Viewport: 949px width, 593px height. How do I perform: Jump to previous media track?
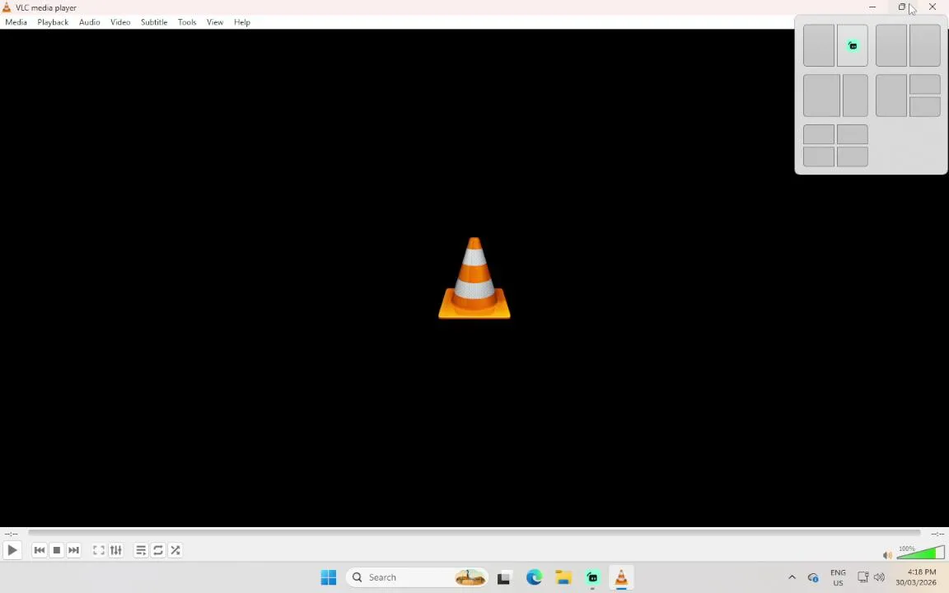click(40, 551)
